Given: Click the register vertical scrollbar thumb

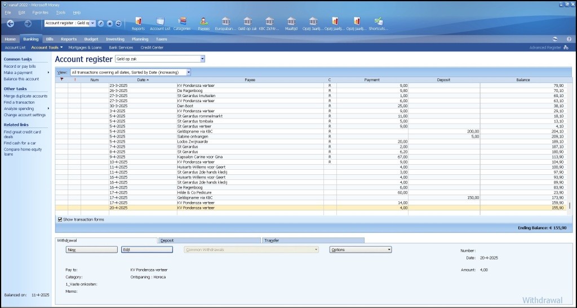Looking at the screenshot, I should pos(569,206).
